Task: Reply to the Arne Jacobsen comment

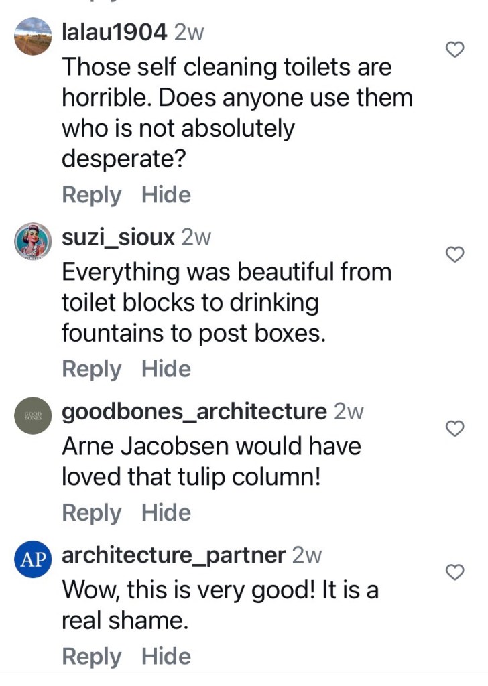Action: (91, 512)
